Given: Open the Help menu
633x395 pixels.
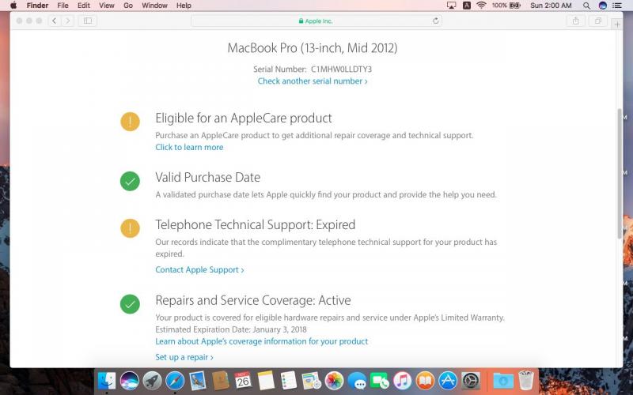Looking at the screenshot, I should [184, 6].
